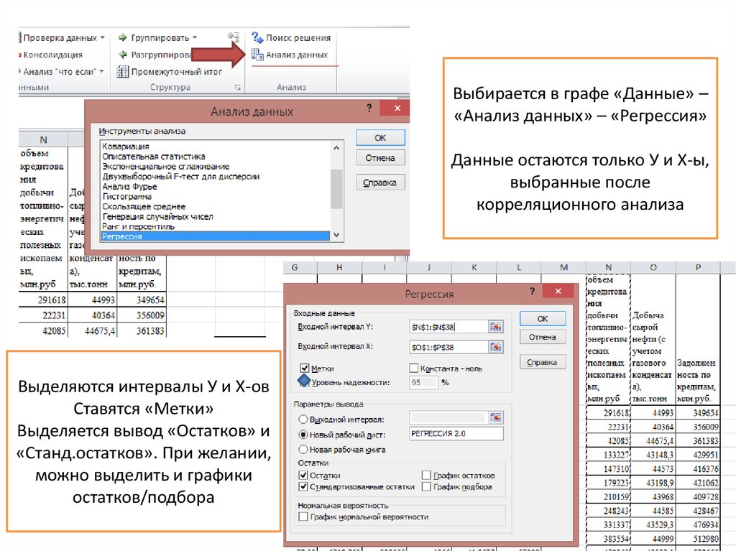736x551 pixels.
Task: Open the Data Validation (Проверка данных) tool icon
Action: [x=19, y=37]
